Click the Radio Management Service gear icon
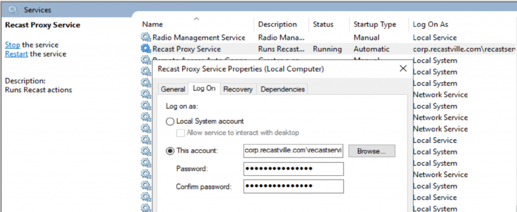Image resolution: width=517 pixels, height=212 pixels. click(146, 37)
